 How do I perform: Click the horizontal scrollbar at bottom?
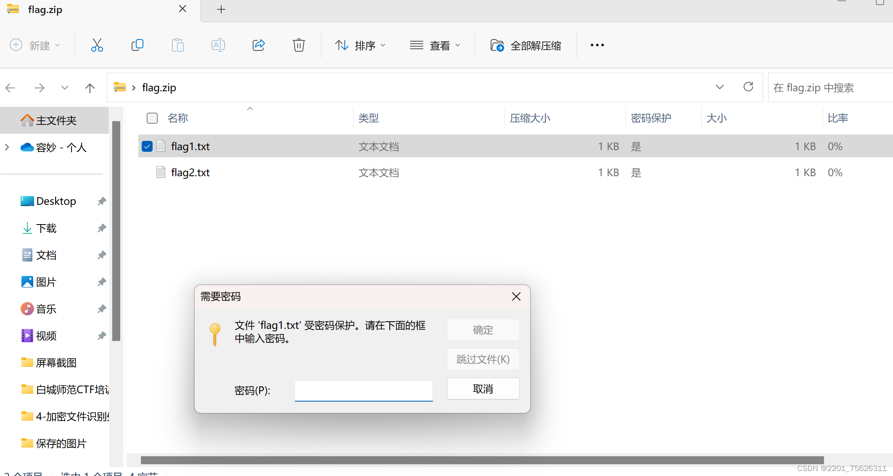(x=482, y=460)
